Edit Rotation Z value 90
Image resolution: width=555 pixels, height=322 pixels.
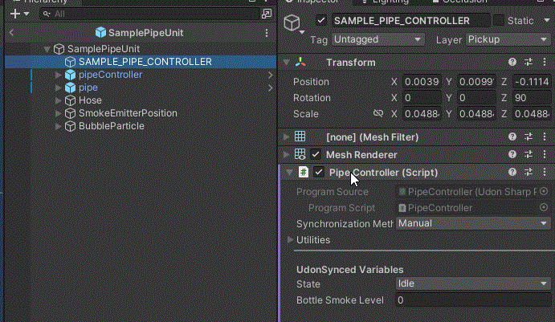pos(532,98)
